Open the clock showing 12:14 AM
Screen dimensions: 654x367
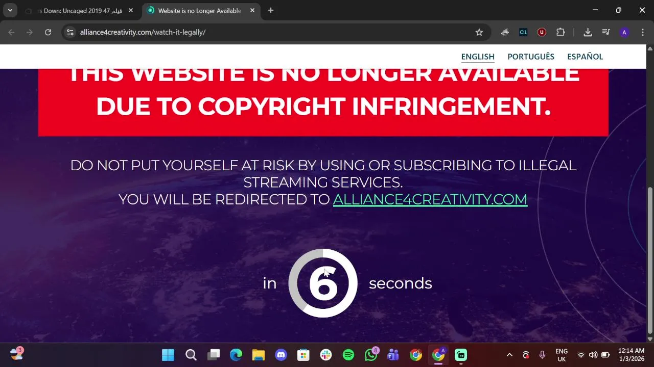pos(632,355)
